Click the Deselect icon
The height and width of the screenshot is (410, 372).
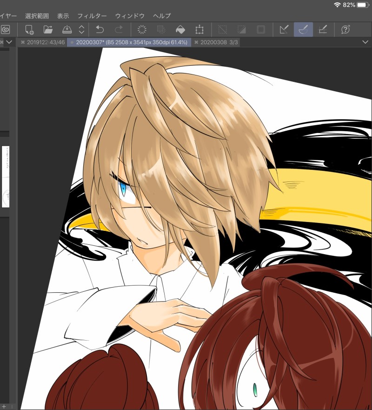pos(223,29)
